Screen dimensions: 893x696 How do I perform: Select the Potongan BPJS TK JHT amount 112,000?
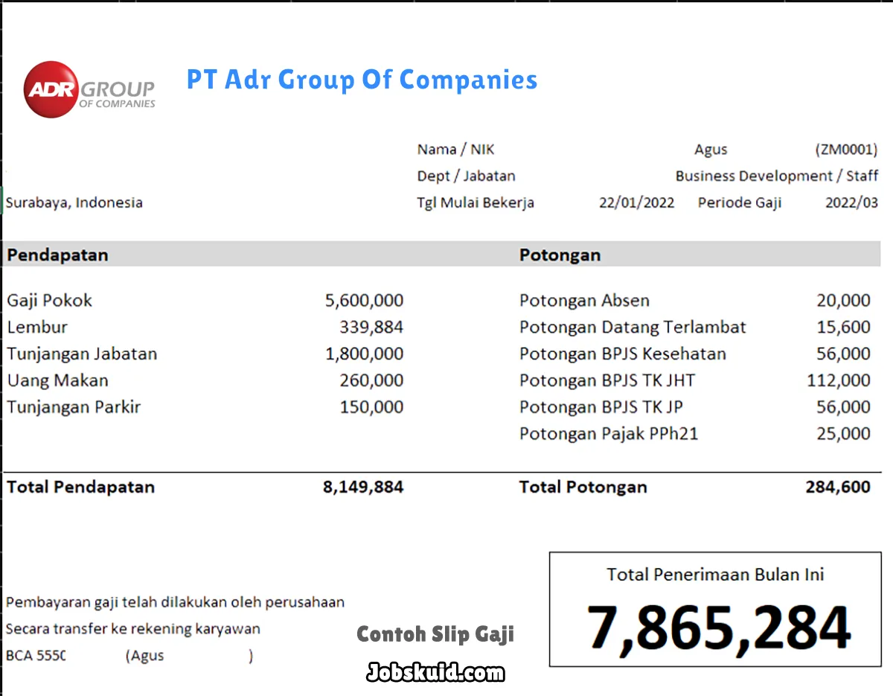[x=838, y=380]
